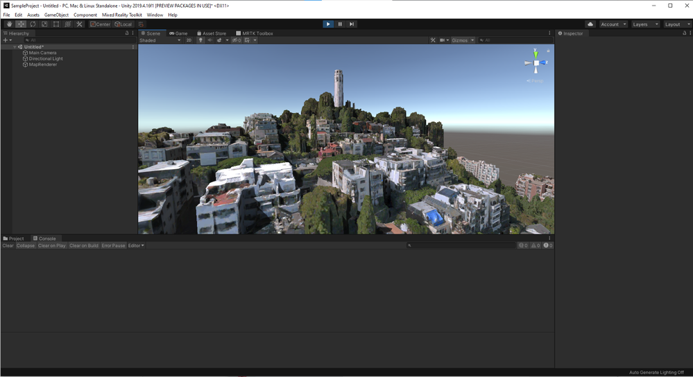This screenshot has width=693, height=377.
Task: Toggle grid snapping icon next to Local
Action: tap(141, 24)
